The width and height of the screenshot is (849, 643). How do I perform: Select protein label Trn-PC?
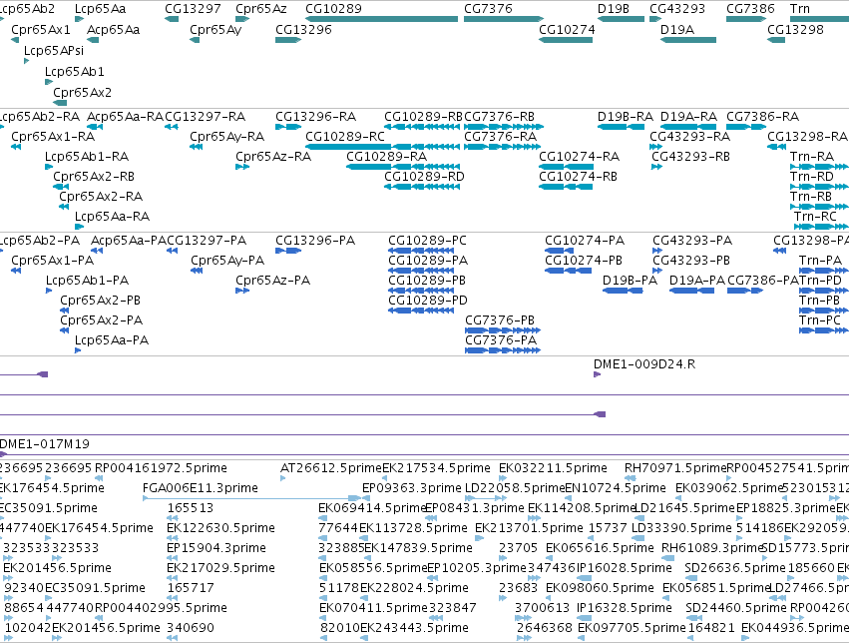click(x=820, y=321)
